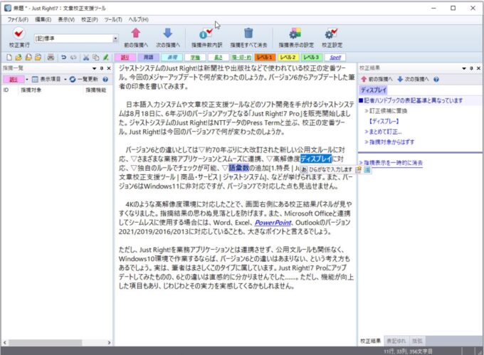Open 校正結果 panel options dropdown arrow
This screenshot has width=484, height=355.
tap(464, 68)
